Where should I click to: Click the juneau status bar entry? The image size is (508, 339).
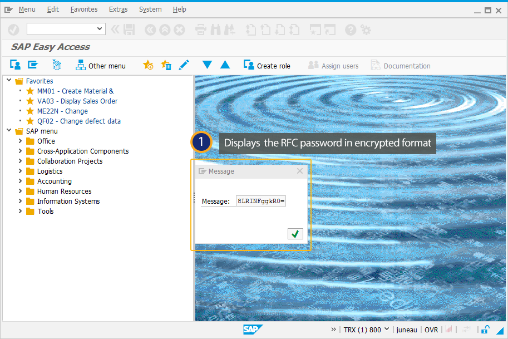[407, 330]
